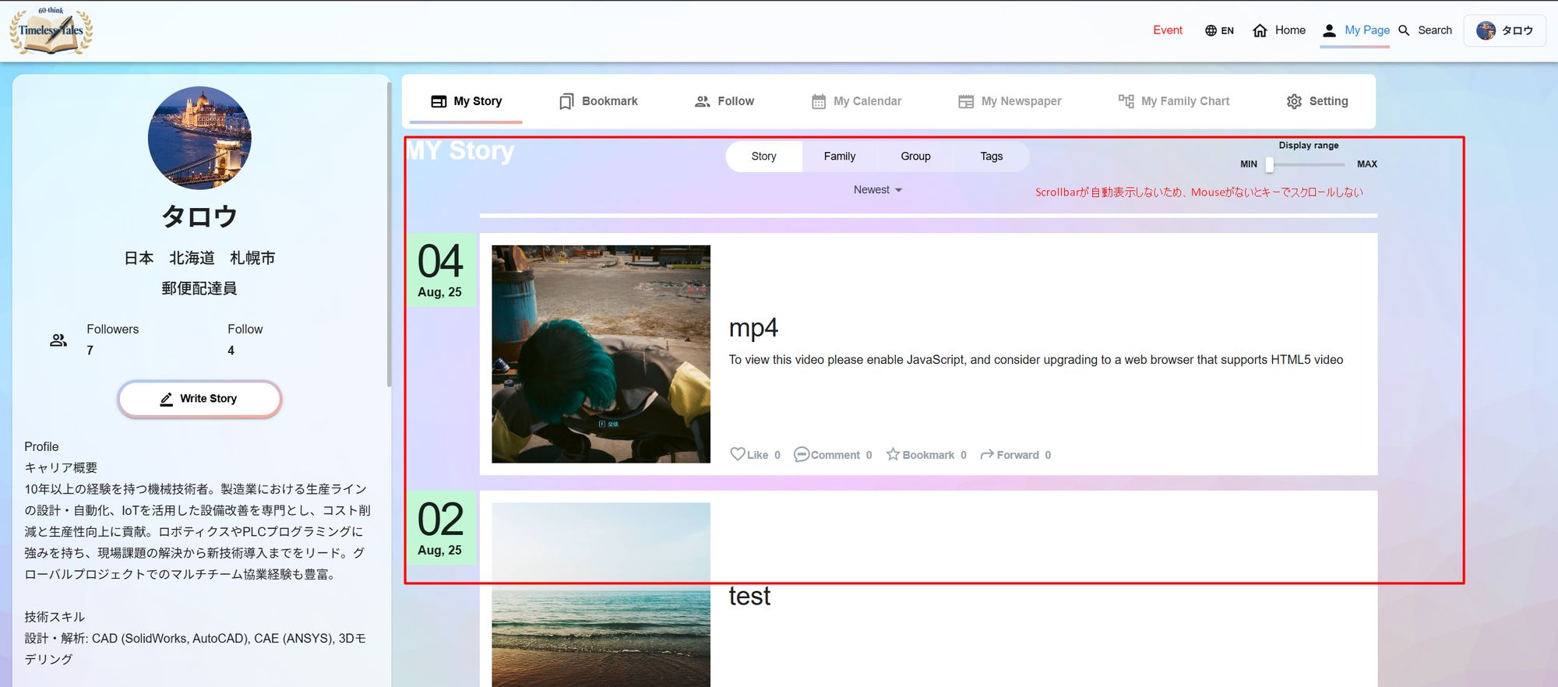Screen dimensions: 1558x687
Task: Open the Follow tab
Action: 724,101
